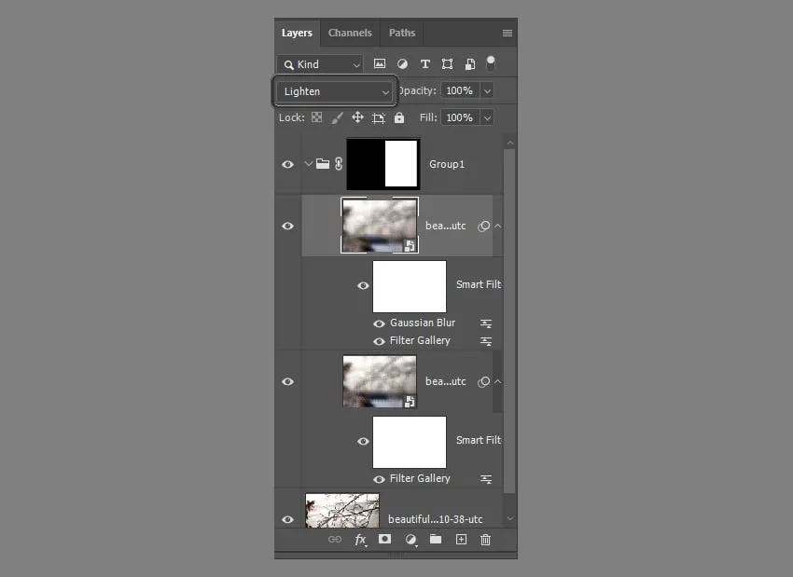Image resolution: width=793 pixels, height=577 pixels.
Task: Toggle Gaussian Blur filter visibility
Action: [x=379, y=323]
